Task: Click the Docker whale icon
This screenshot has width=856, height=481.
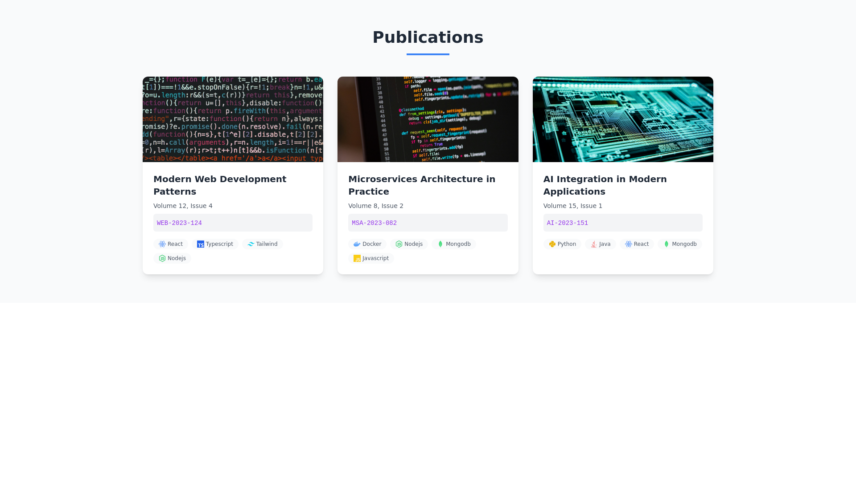Action: (x=357, y=244)
